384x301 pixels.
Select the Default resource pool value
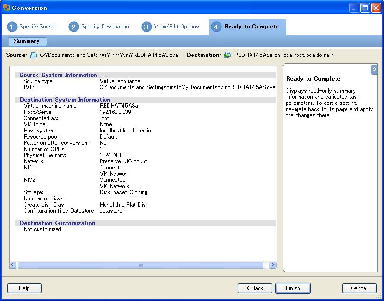(108, 137)
